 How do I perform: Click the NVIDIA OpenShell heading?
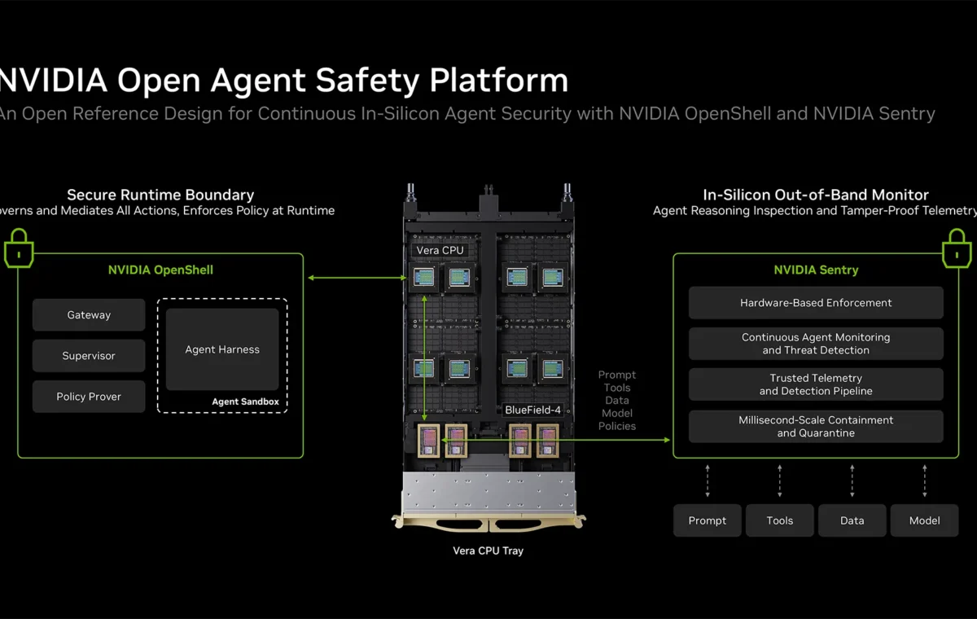(160, 270)
